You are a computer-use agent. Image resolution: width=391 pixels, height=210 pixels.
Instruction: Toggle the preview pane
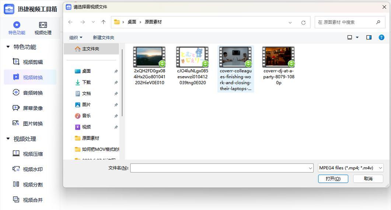click(x=369, y=37)
